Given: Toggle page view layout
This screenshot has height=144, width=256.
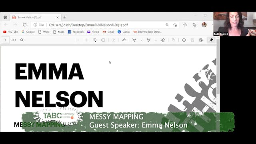Looking at the screenshot, I should coord(113,40).
